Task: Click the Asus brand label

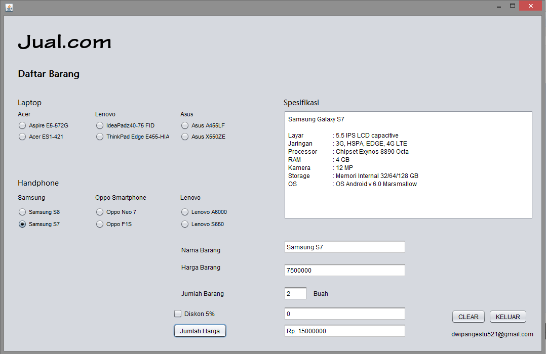Action: pos(186,114)
